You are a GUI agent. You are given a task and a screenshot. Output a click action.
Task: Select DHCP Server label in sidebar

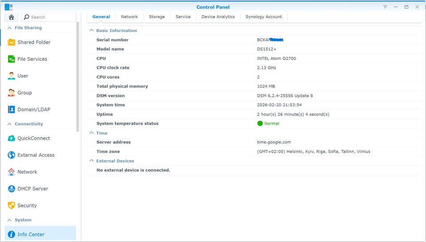point(33,189)
